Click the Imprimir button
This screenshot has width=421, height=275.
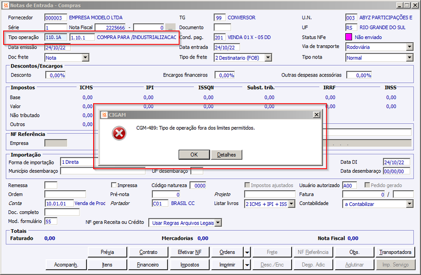pyautogui.click(x=227, y=265)
